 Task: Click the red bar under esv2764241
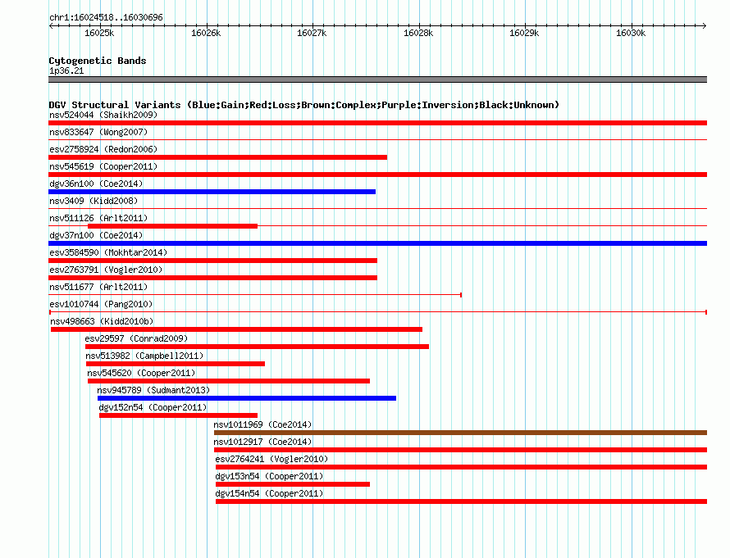pos(461,467)
